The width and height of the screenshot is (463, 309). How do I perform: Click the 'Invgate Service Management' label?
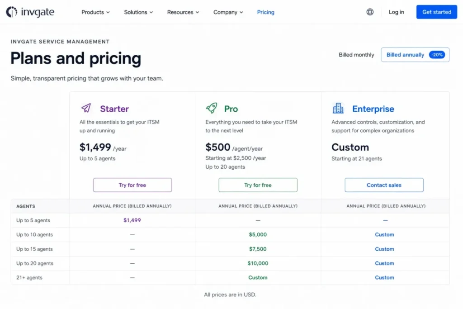pyautogui.click(x=60, y=42)
